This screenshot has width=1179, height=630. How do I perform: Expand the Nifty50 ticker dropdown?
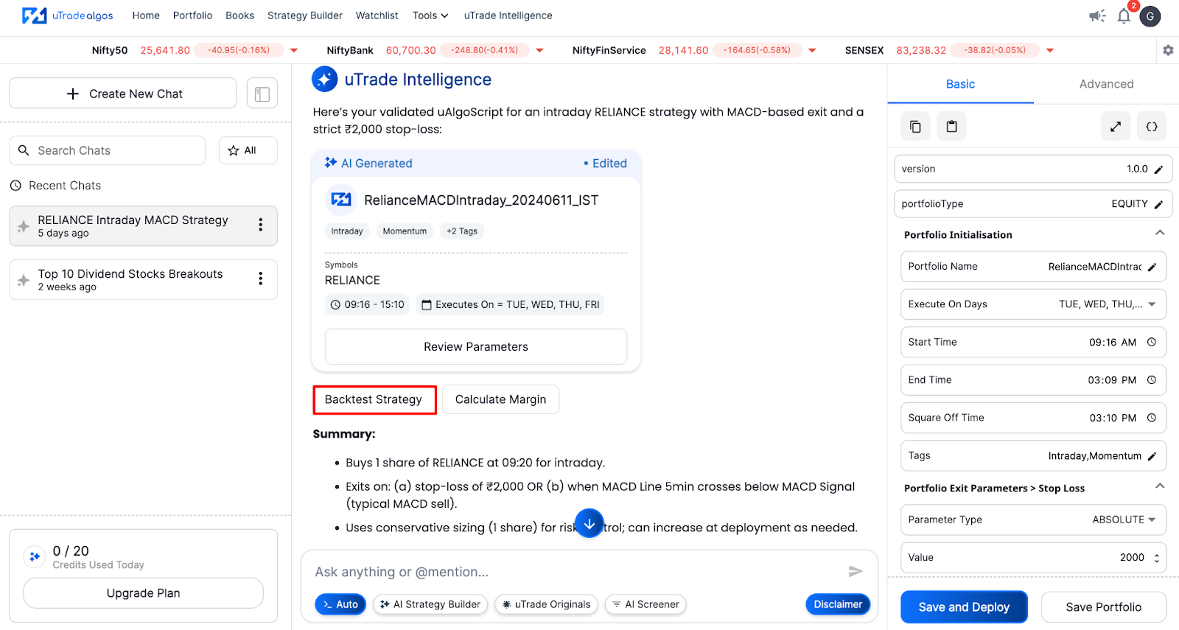click(x=294, y=51)
